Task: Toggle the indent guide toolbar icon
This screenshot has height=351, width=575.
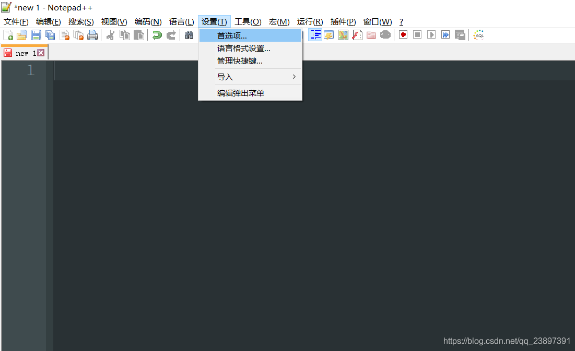Action: pyautogui.click(x=315, y=35)
